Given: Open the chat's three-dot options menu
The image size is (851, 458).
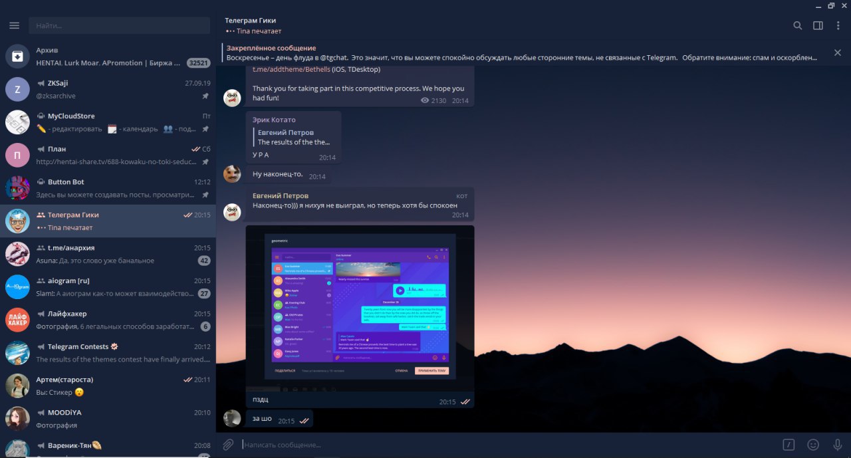Looking at the screenshot, I should pyautogui.click(x=838, y=25).
